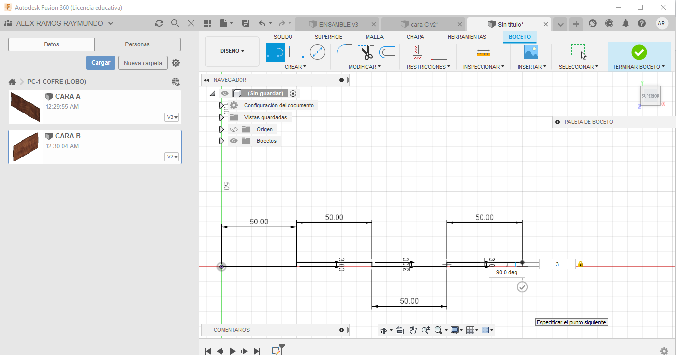Click the SUPERIOR view cube face
This screenshot has height=355, width=676.
point(650,96)
